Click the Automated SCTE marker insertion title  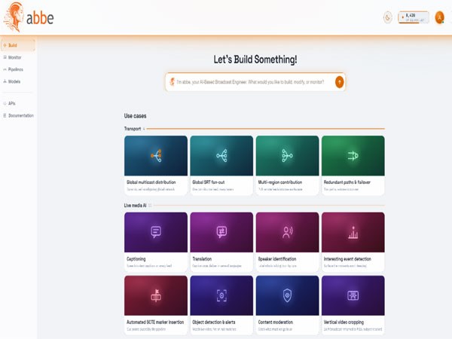[x=155, y=322]
